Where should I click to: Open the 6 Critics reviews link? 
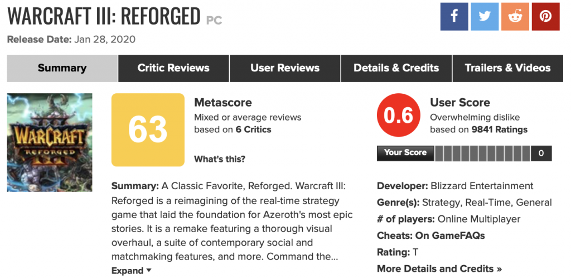coord(253,129)
